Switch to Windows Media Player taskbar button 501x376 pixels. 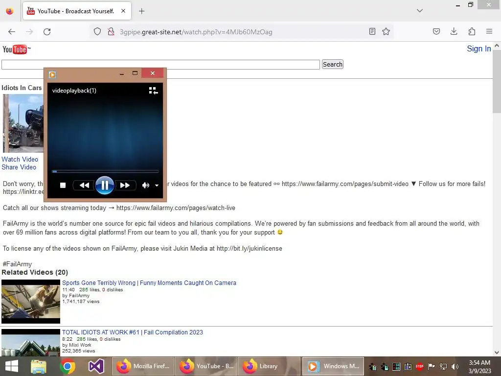coord(333,366)
